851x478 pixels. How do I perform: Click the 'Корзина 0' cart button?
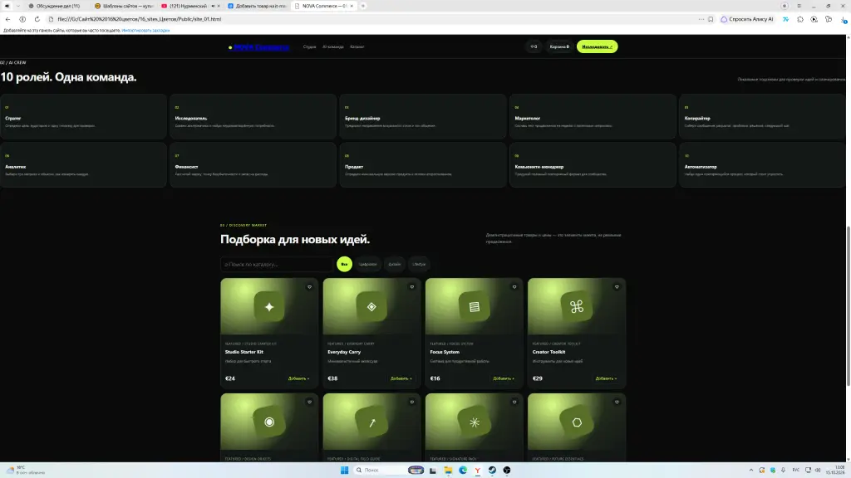tap(559, 46)
